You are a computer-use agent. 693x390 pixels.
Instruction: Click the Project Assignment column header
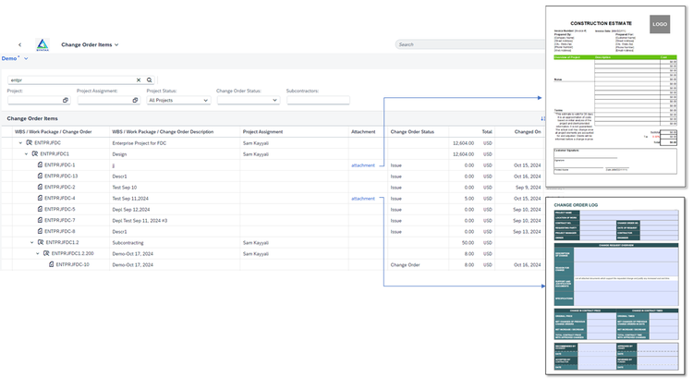tap(262, 132)
